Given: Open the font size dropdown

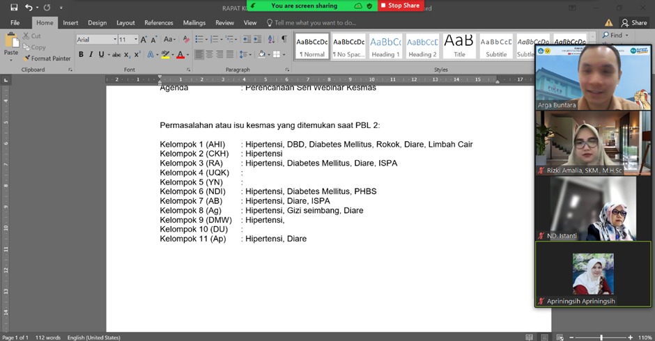Looking at the screenshot, I should coord(128,40).
